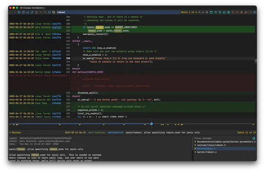The width and height of the screenshot is (265, 172).
Task: Jump to the next search match
Action: (x=203, y=12)
